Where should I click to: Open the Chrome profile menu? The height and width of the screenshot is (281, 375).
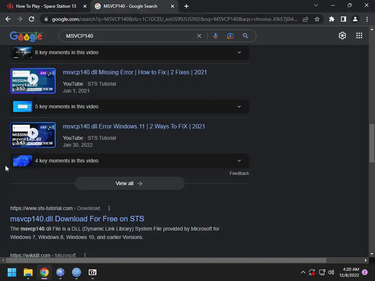click(355, 19)
